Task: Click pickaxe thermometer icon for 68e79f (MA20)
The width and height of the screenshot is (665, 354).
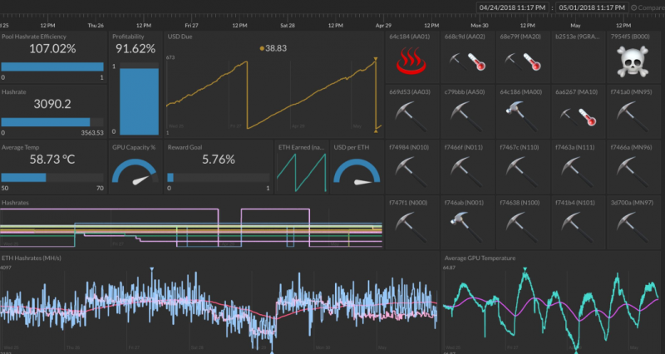Action: 523,61
